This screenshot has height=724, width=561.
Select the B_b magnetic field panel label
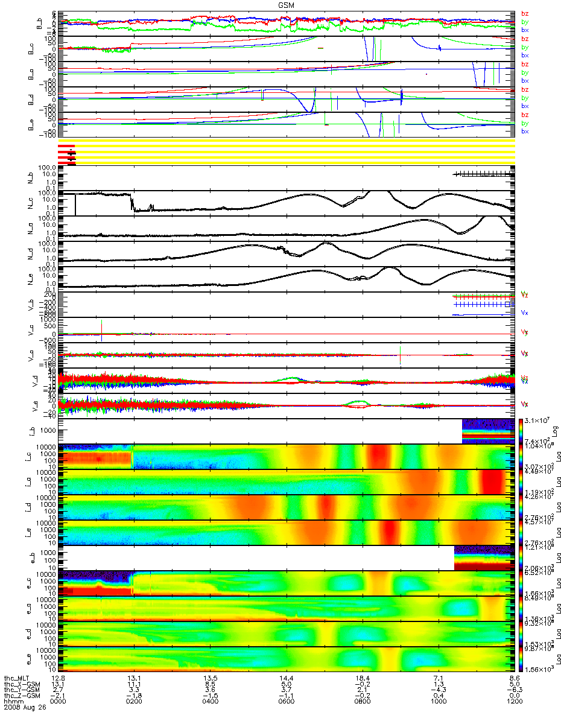coord(39,24)
